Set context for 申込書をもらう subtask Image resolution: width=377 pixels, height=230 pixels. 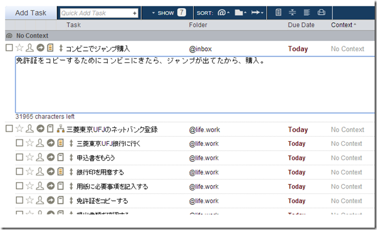coord(347,158)
